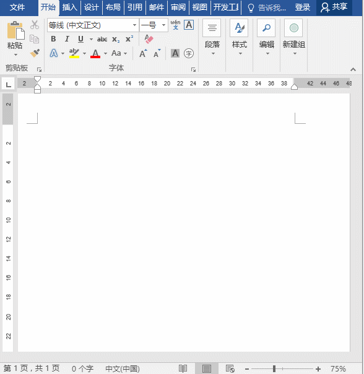Click the 登录 sign-in link
Viewport: 364px width, 374px height.
pyautogui.click(x=303, y=7)
